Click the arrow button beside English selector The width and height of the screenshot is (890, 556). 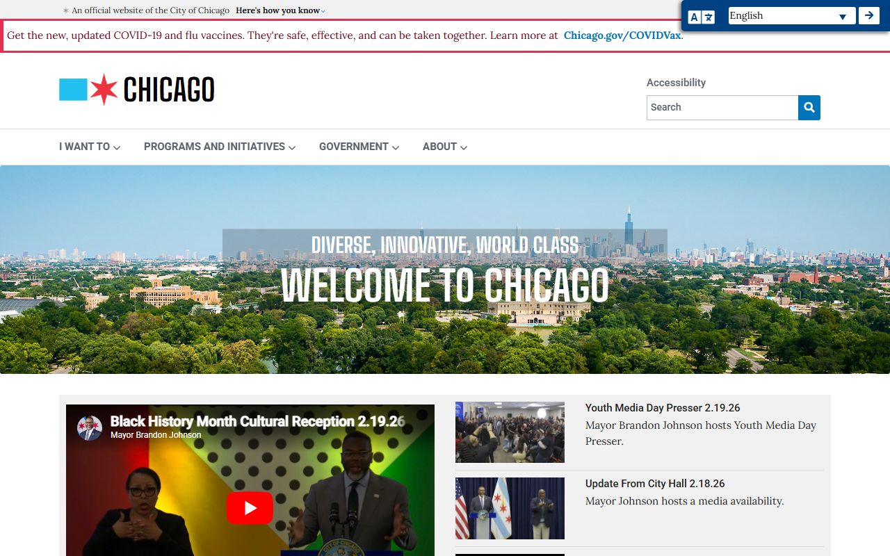point(869,15)
